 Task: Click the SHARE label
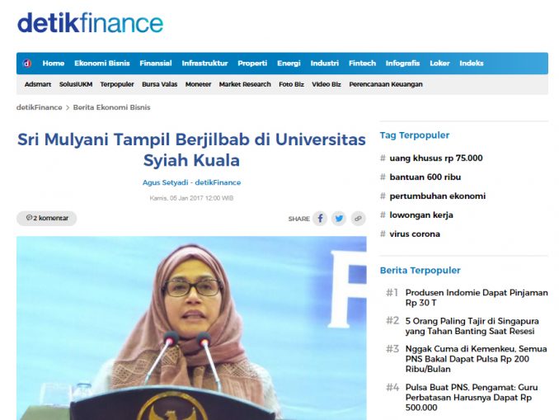point(298,219)
